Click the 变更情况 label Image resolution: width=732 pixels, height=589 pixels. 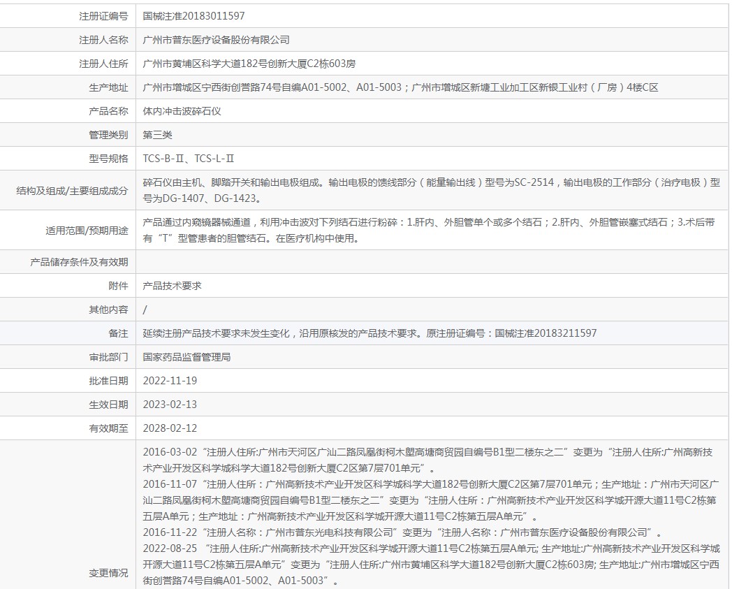pyautogui.click(x=108, y=574)
